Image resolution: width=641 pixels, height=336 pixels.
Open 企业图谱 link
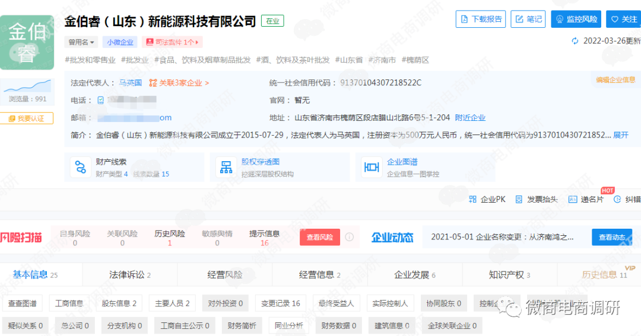pyautogui.click(x=402, y=162)
